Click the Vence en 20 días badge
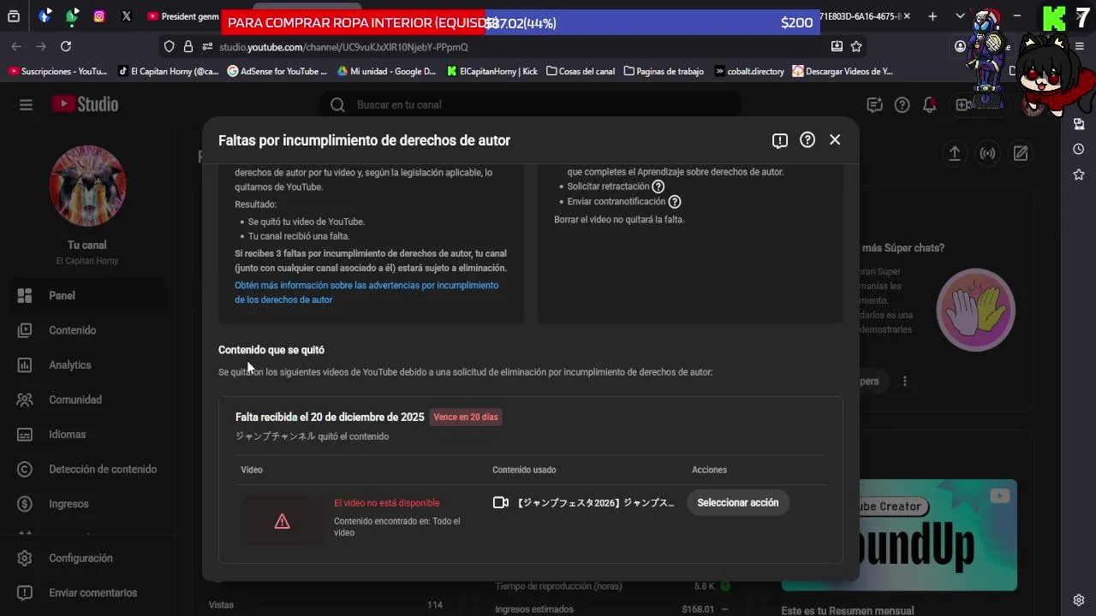Viewport: 1096px width, 616px height. coord(465,418)
